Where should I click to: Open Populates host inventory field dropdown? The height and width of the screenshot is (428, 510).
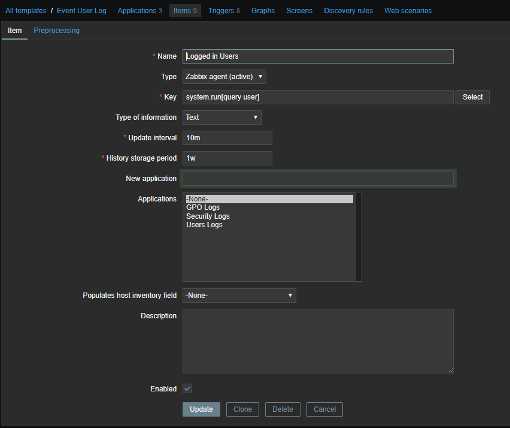[239, 296]
